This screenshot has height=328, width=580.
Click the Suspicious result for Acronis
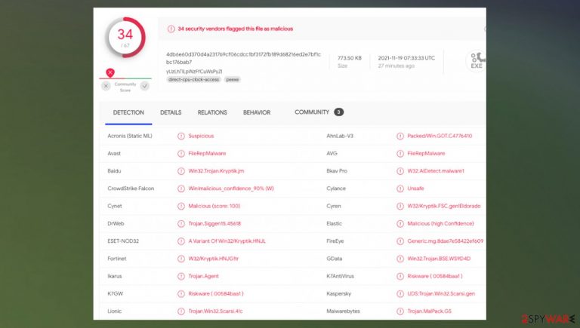[x=201, y=136]
